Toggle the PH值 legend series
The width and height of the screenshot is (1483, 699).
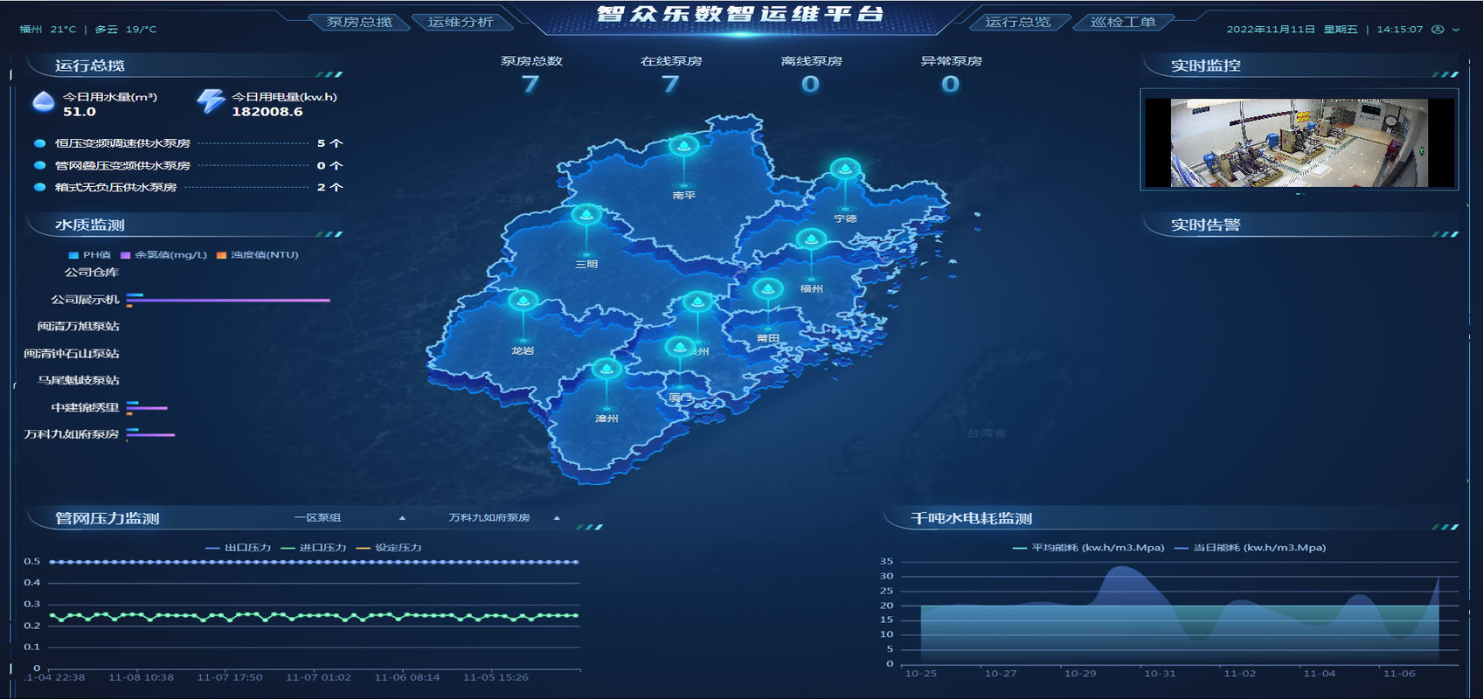90,255
